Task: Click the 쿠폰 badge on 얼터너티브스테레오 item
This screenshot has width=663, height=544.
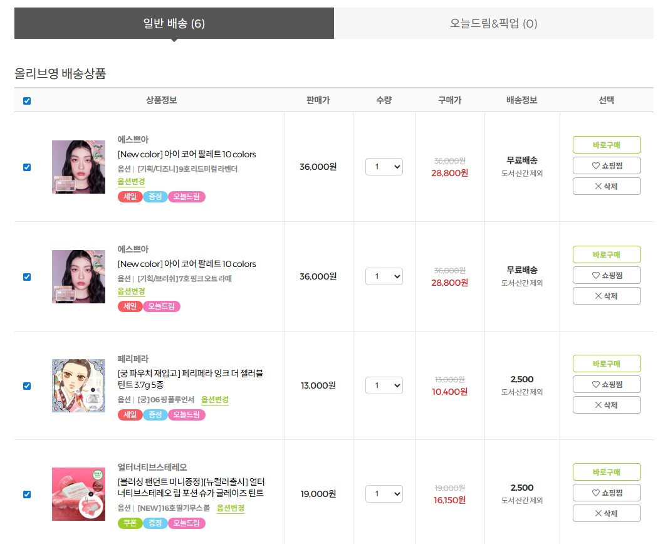Action: click(130, 523)
